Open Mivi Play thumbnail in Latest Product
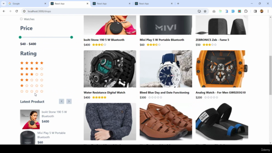Screen dimensions: 272x153 (28, 138)
